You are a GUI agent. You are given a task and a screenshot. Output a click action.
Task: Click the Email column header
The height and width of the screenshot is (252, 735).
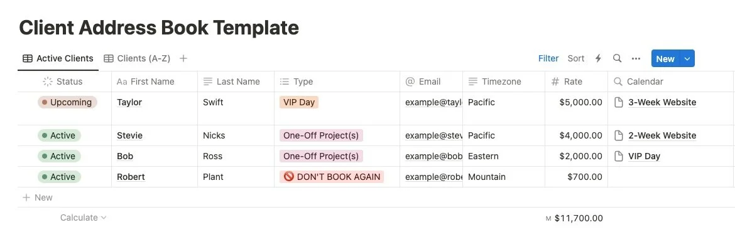click(429, 81)
